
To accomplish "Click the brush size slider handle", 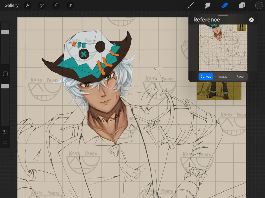I will pyautogui.click(x=5, y=32).
